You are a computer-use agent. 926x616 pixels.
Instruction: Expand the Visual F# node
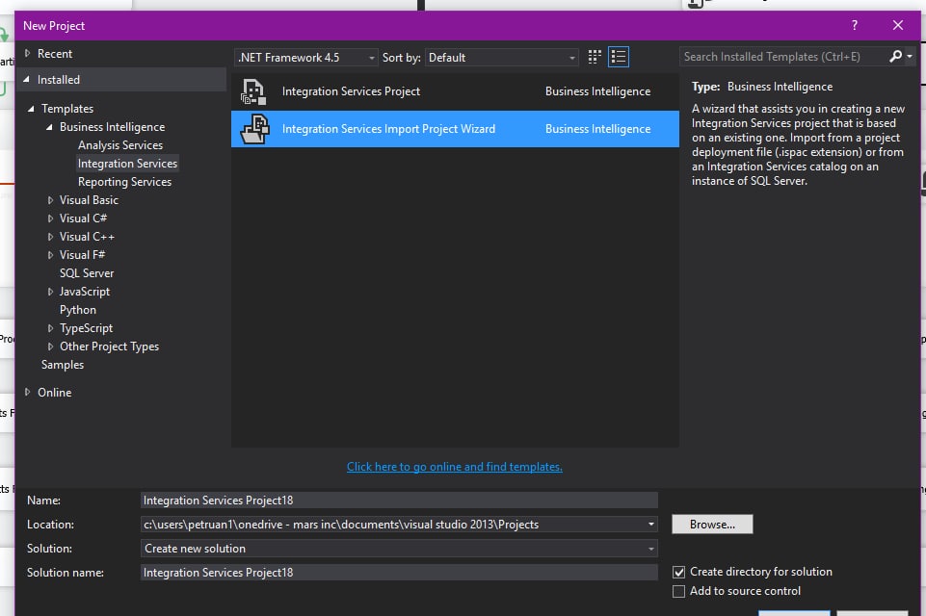point(50,255)
